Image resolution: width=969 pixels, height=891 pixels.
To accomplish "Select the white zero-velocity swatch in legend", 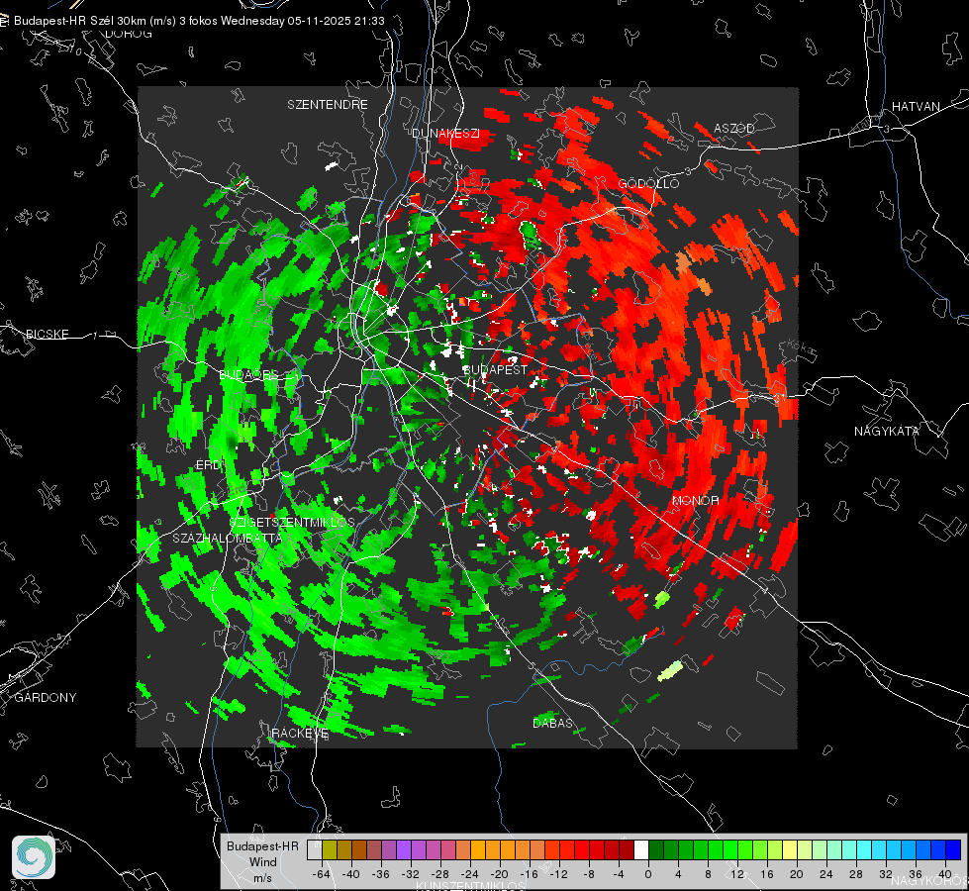I will click(x=641, y=850).
